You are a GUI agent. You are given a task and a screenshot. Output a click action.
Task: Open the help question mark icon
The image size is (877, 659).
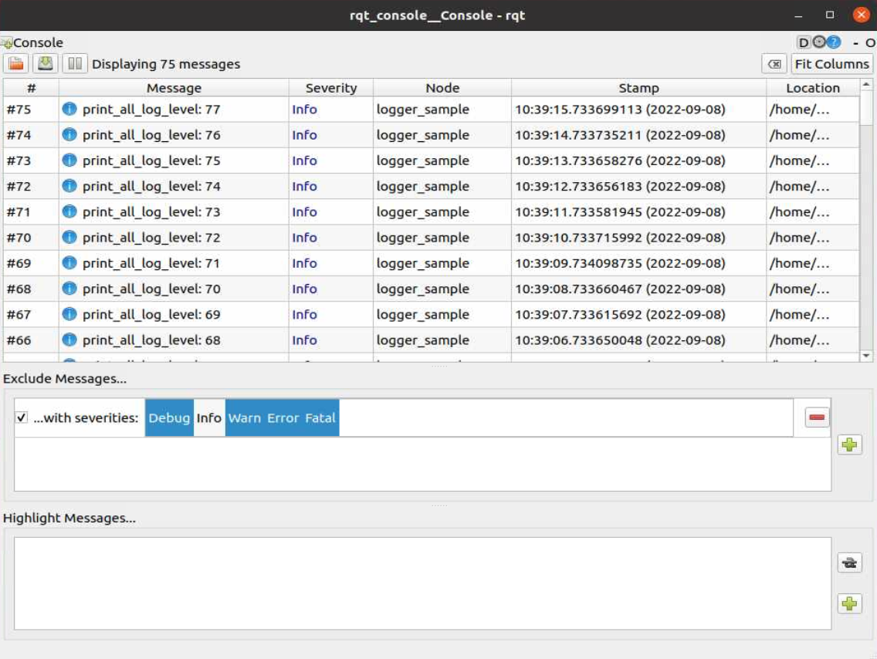click(833, 42)
